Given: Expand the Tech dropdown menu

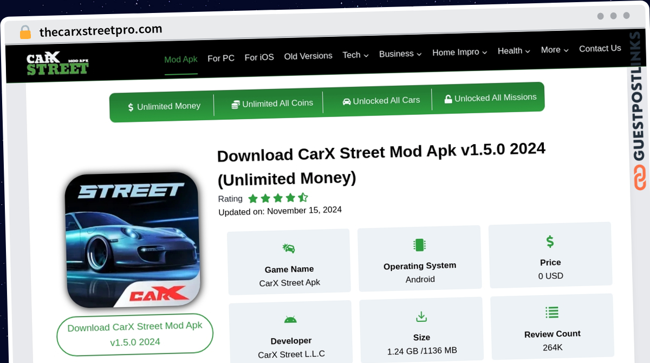Looking at the screenshot, I should (355, 55).
